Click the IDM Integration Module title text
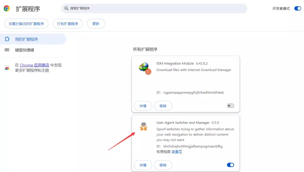This screenshot has width=304, height=172. [175, 63]
